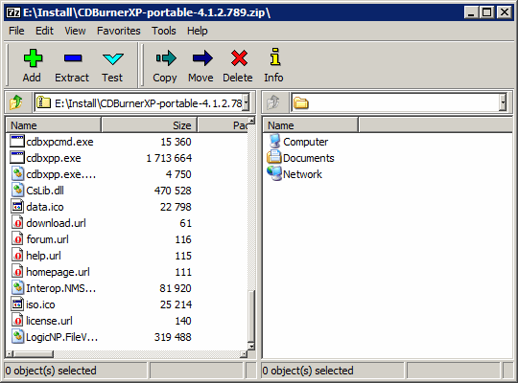The height and width of the screenshot is (383, 518).
Task: Click the iso.ico file icon
Action: pos(17,304)
